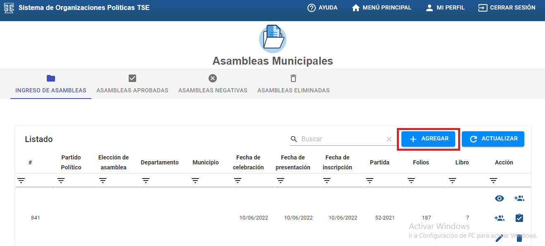Open filter under Libro column
545x246 pixels.
[x=453, y=181]
